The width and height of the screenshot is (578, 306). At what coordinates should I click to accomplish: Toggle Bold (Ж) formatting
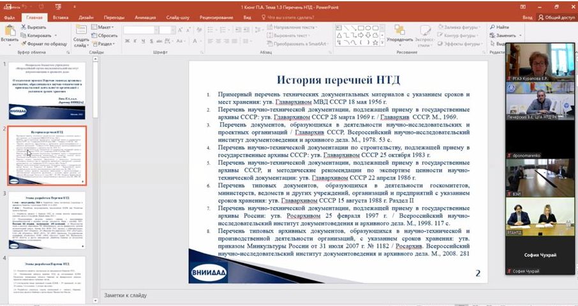[x=127, y=41]
